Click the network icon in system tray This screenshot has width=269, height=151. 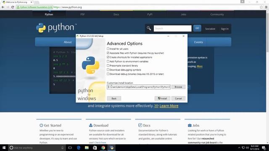(x=243, y=148)
